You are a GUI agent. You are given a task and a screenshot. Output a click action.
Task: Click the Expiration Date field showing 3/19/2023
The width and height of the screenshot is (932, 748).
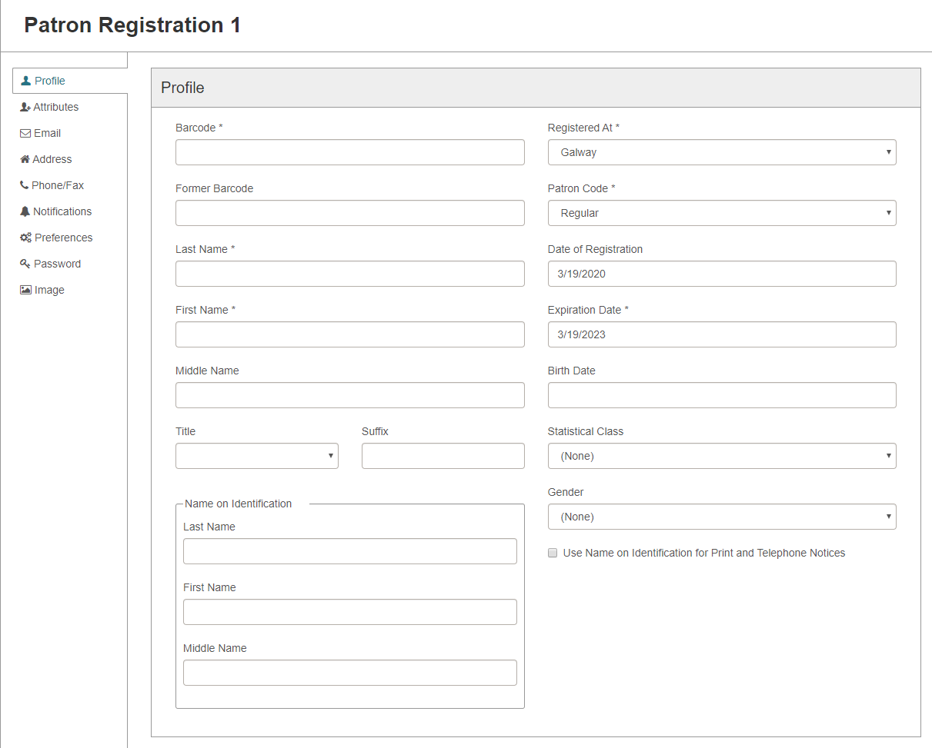pos(722,334)
